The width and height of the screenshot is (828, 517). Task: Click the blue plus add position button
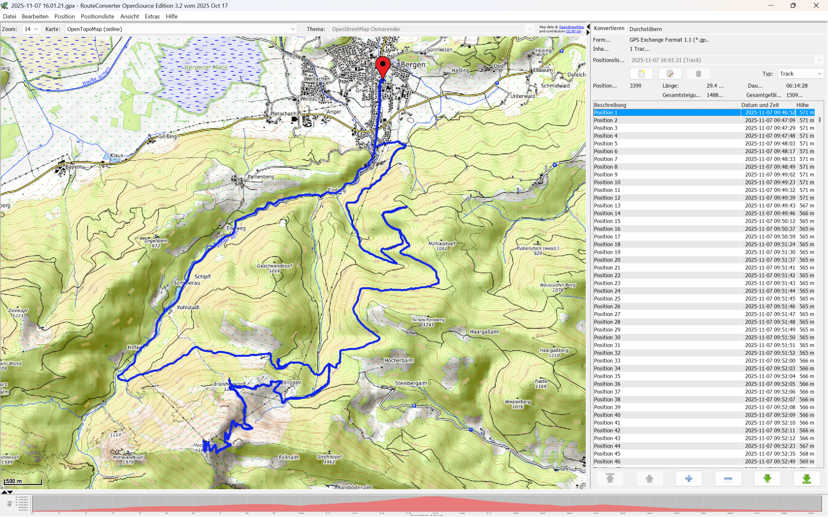[689, 478]
